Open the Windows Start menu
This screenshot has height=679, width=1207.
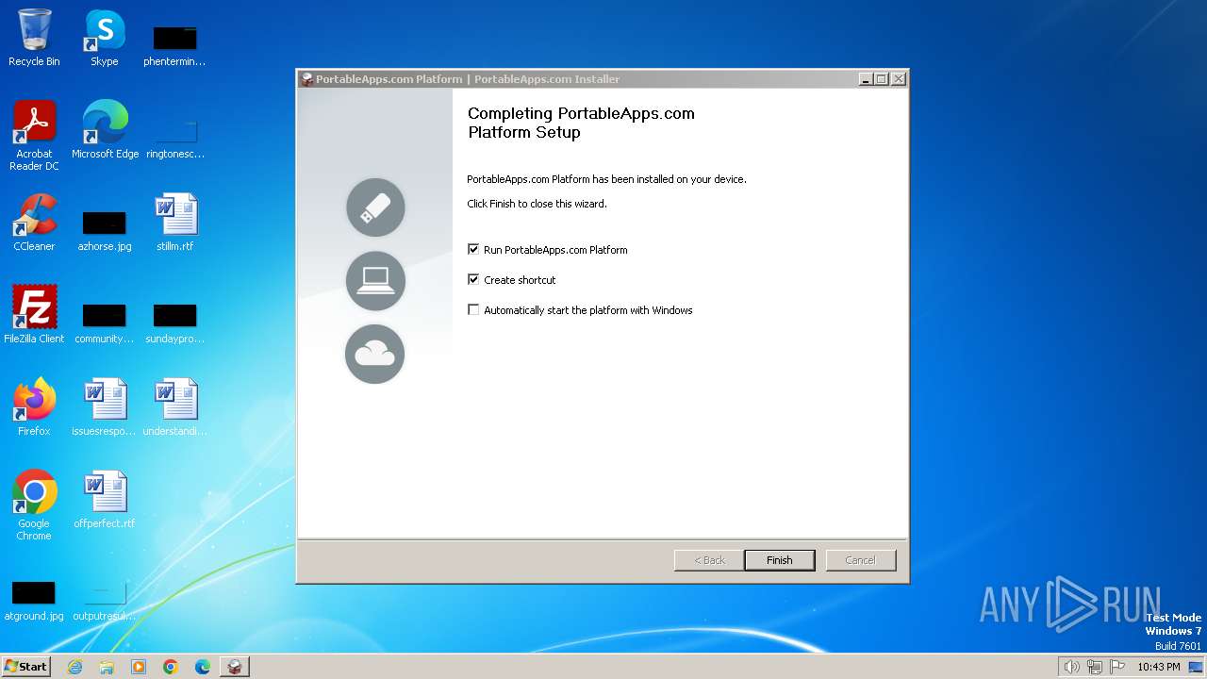[25, 667]
